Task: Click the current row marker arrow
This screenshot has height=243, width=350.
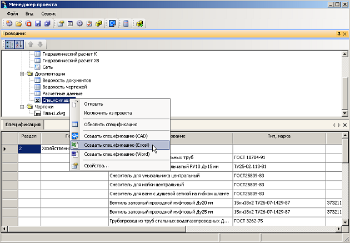Action: click(x=5, y=149)
